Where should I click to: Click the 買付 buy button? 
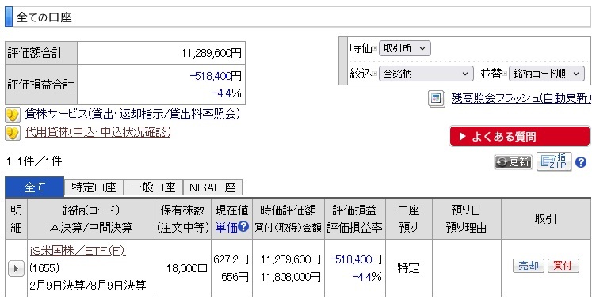(x=563, y=266)
